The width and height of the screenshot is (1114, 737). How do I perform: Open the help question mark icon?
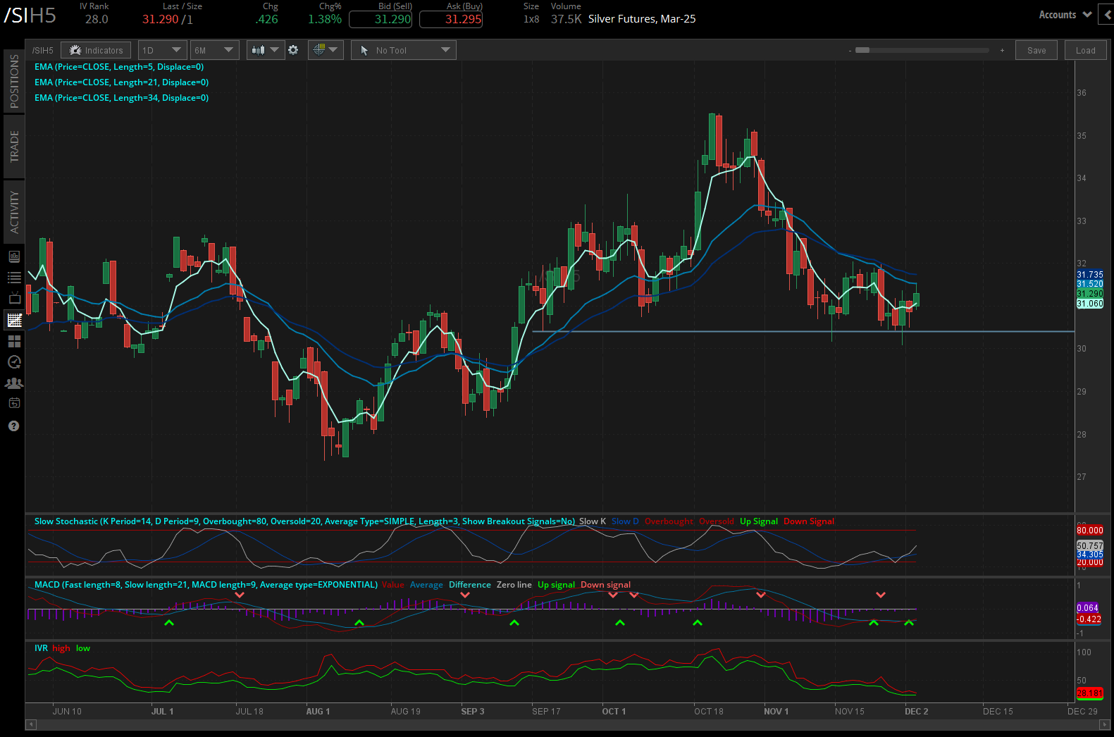point(13,426)
